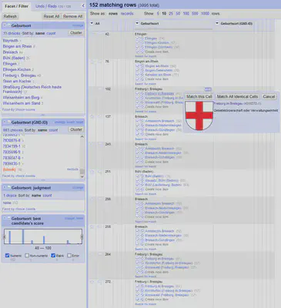Star row 272
281x308 pixels.
[x=92, y=282]
